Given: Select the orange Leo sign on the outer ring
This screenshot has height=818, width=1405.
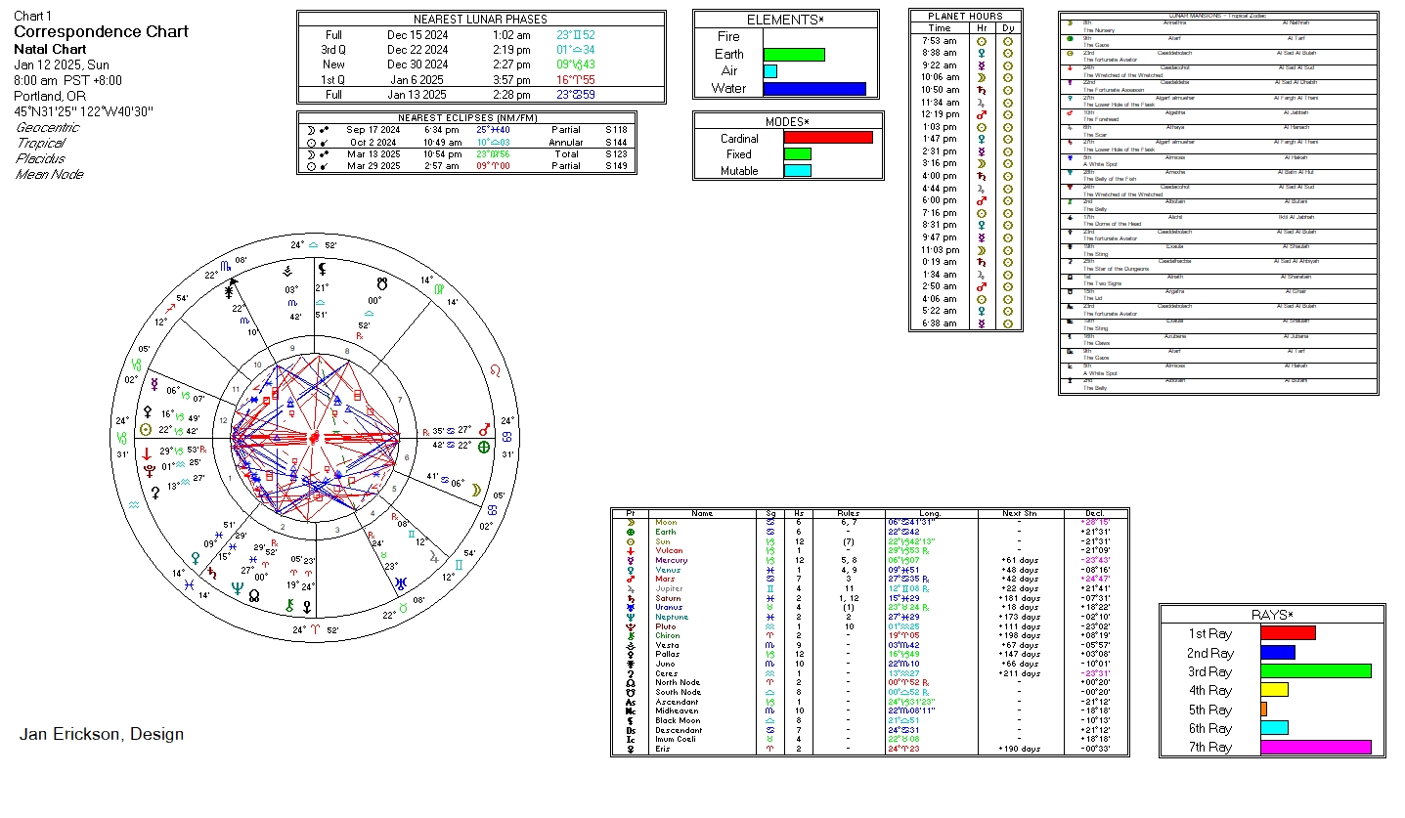Looking at the screenshot, I should [495, 371].
